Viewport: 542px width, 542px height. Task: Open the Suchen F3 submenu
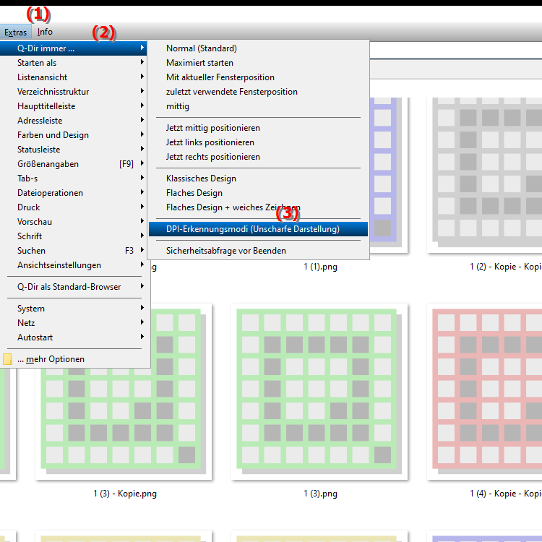click(73, 251)
